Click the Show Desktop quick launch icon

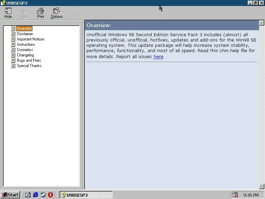point(28,195)
